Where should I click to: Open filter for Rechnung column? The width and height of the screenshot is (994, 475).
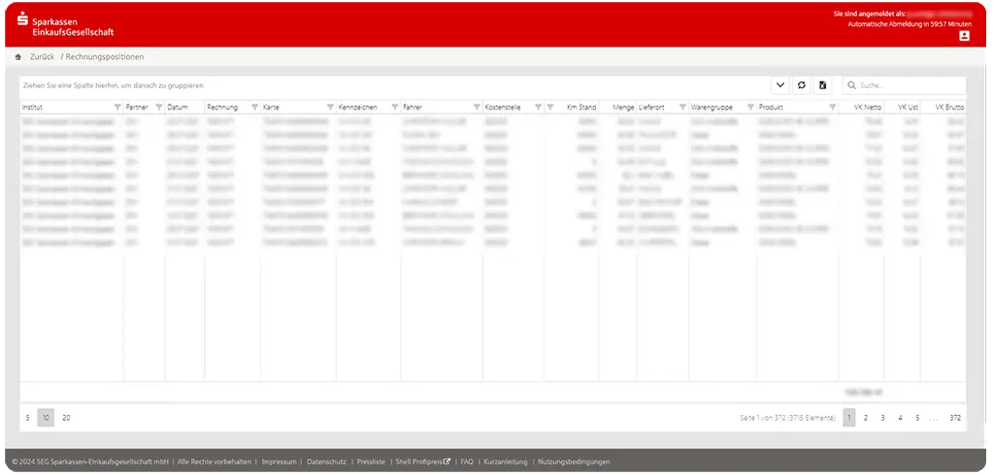coord(254,107)
